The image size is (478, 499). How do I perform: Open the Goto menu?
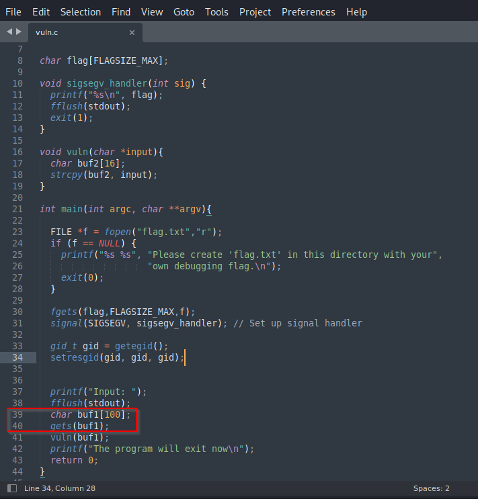184,12
